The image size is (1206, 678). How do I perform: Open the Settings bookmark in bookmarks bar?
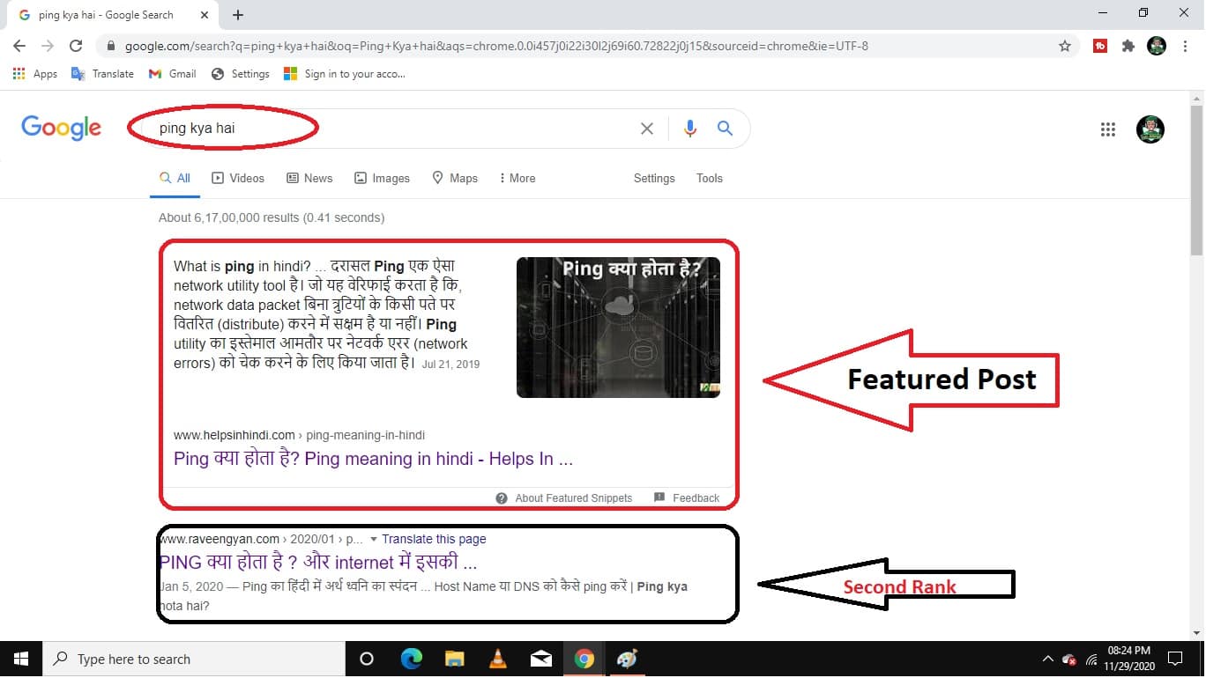point(241,74)
